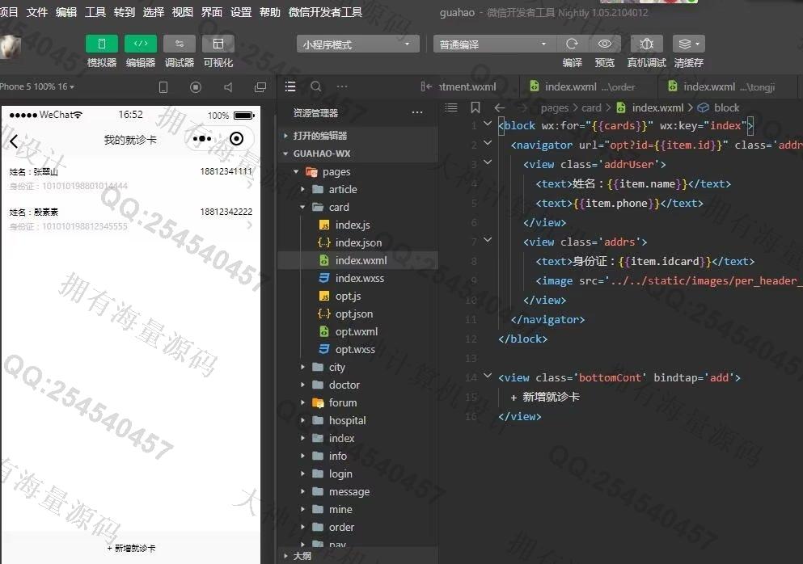Toggle the simulator mute sound icon
Image resolution: width=803 pixels, height=564 pixels.
coord(228,87)
